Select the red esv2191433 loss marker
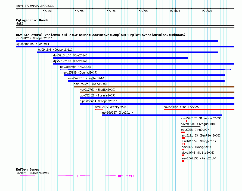242x191 pixels. click(x=183, y=138)
